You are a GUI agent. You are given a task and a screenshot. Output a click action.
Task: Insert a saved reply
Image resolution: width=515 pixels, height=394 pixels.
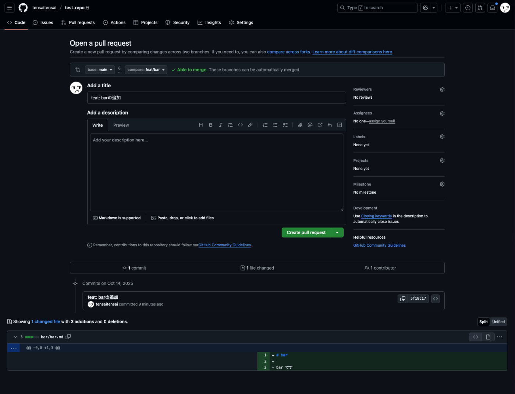[x=330, y=125]
